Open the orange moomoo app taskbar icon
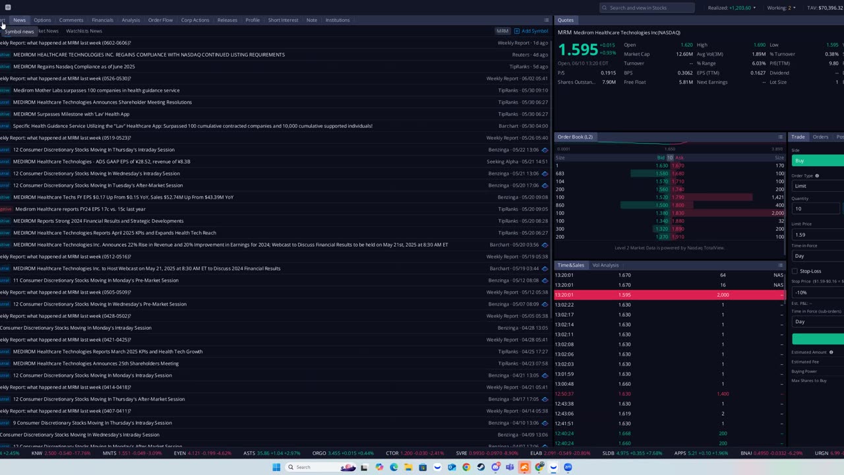Image resolution: width=844 pixels, height=475 pixels. (524, 467)
